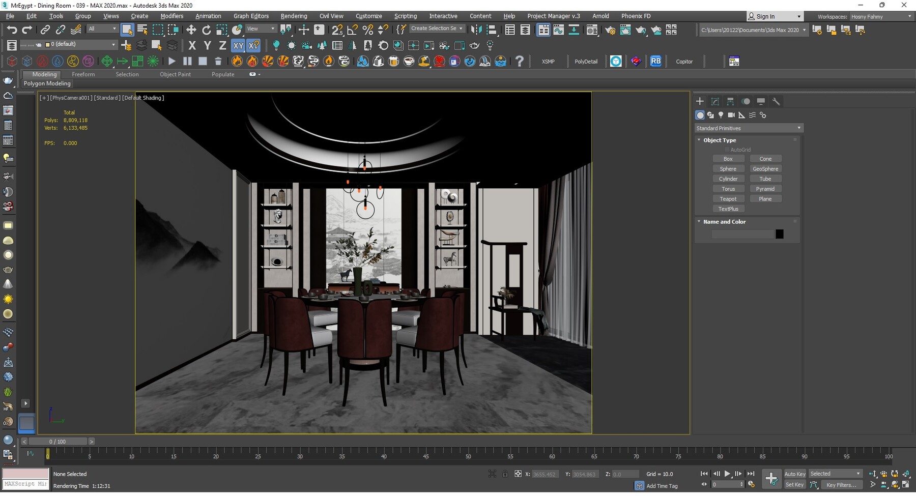Screen dimensions: 916x496
Task: Toggle Auto Key animation mode
Action: 795,474
